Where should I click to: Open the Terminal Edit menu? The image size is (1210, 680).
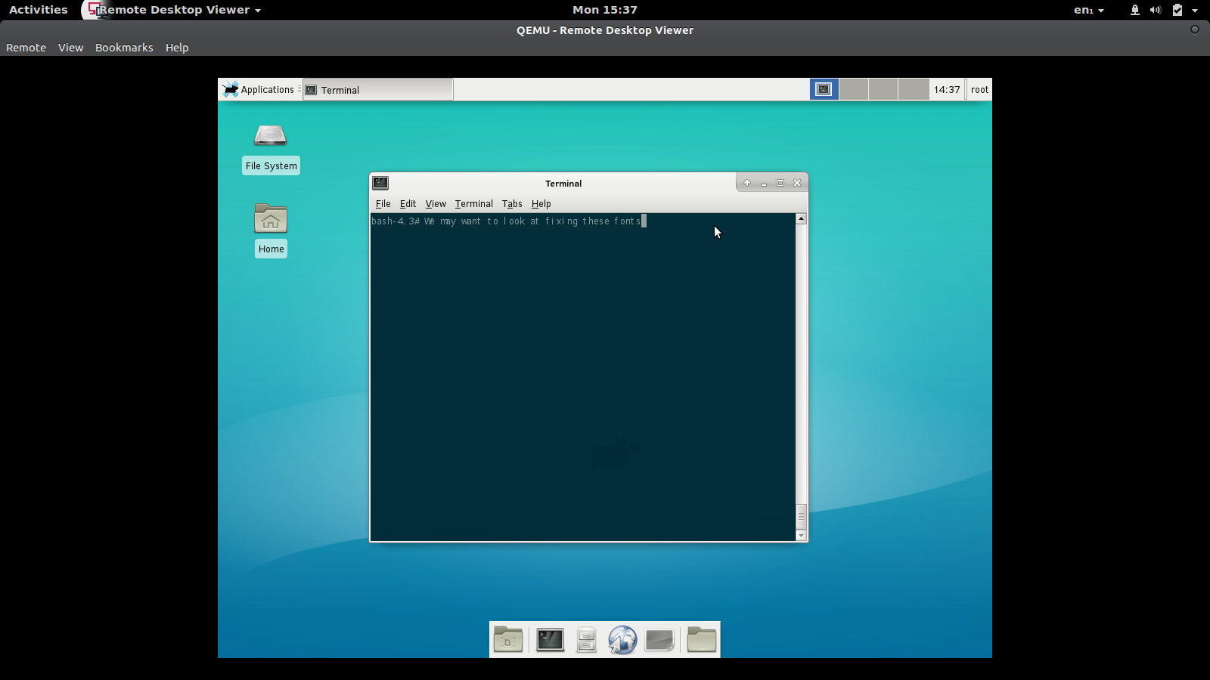point(408,204)
